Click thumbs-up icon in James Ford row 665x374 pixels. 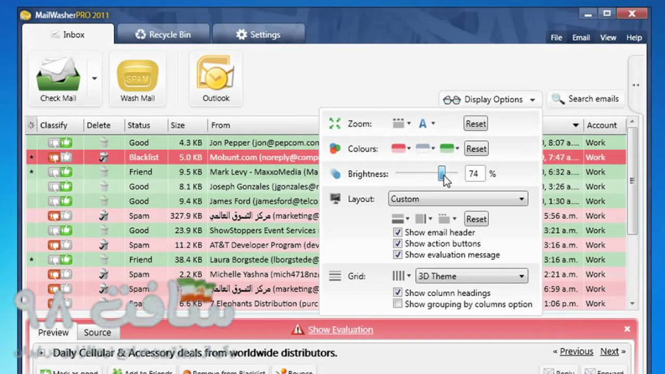coord(66,201)
